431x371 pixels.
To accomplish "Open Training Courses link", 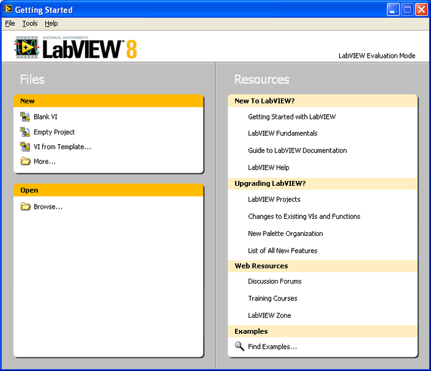I will point(273,299).
